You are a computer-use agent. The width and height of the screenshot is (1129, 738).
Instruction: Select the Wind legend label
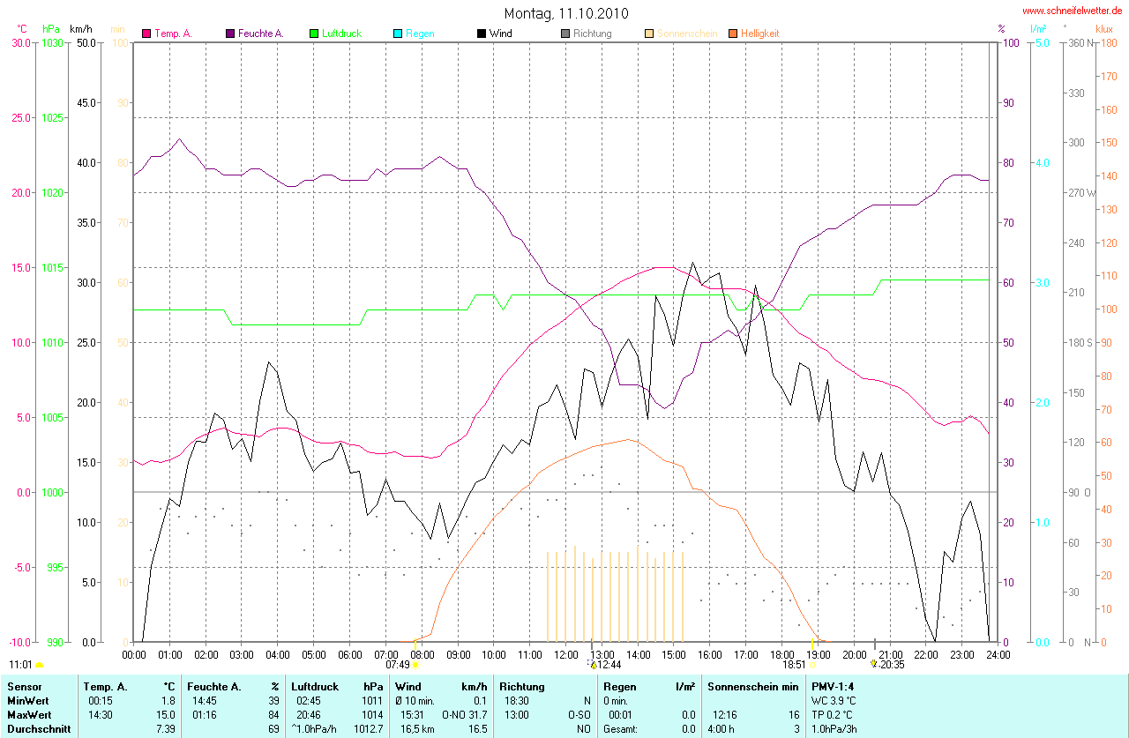tap(500, 34)
